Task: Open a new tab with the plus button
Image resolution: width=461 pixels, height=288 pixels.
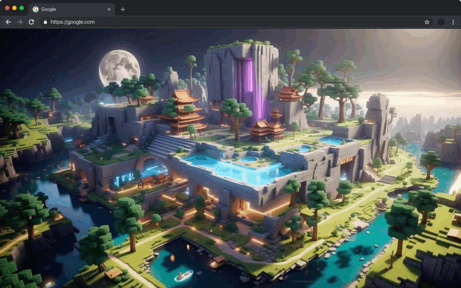Action: (x=122, y=9)
